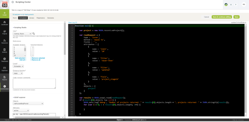Click 'newer-than' value in code

(108, 60)
